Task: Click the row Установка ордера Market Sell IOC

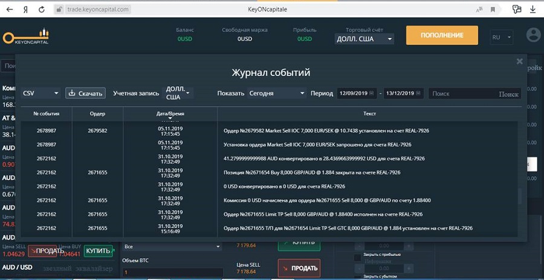Action: pos(269,144)
